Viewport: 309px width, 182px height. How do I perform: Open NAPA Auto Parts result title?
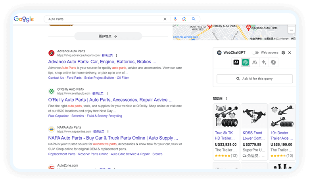click(x=113, y=138)
